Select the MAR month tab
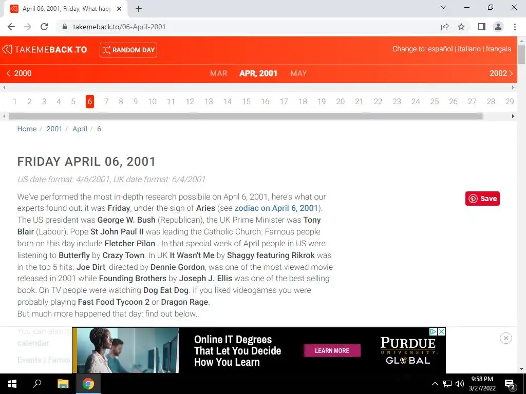 click(219, 73)
